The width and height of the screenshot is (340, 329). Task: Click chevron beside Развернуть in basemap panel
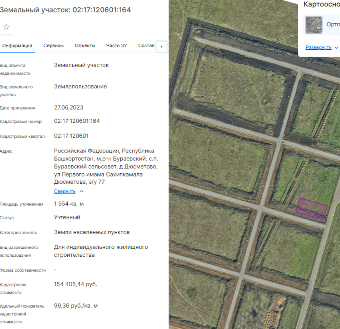pos(336,47)
